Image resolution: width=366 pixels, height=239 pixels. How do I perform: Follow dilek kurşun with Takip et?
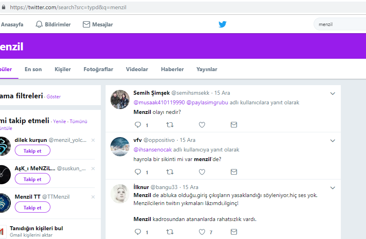point(32,151)
